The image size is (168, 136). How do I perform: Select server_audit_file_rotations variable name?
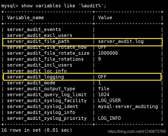pos(45,59)
